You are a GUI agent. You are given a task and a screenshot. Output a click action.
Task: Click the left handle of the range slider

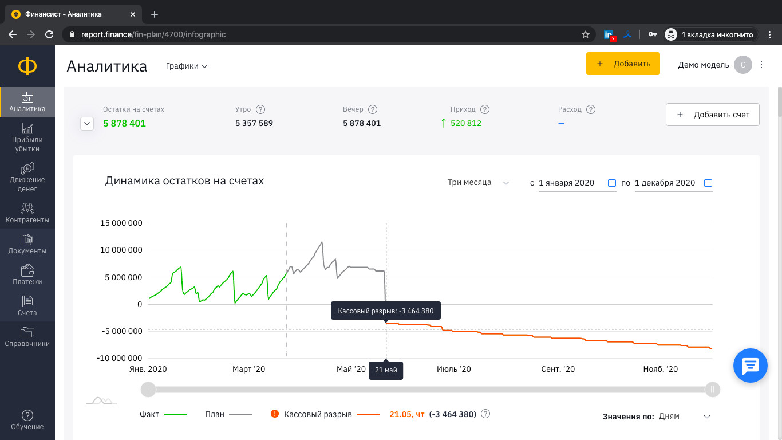pyautogui.click(x=148, y=390)
